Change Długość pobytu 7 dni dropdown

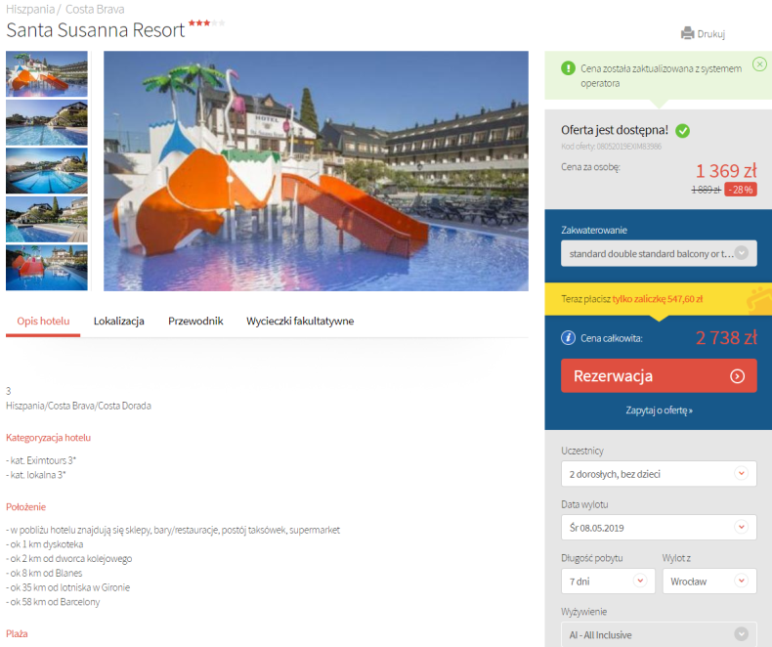(608, 581)
